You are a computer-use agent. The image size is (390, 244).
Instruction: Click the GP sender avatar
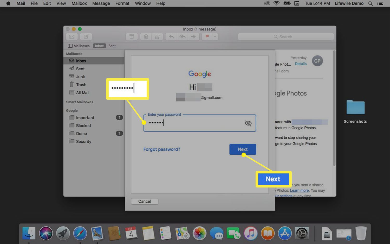click(x=317, y=61)
